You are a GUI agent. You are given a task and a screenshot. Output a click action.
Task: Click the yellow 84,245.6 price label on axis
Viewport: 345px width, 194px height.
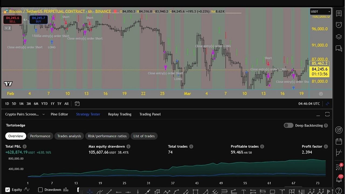[319, 69]
